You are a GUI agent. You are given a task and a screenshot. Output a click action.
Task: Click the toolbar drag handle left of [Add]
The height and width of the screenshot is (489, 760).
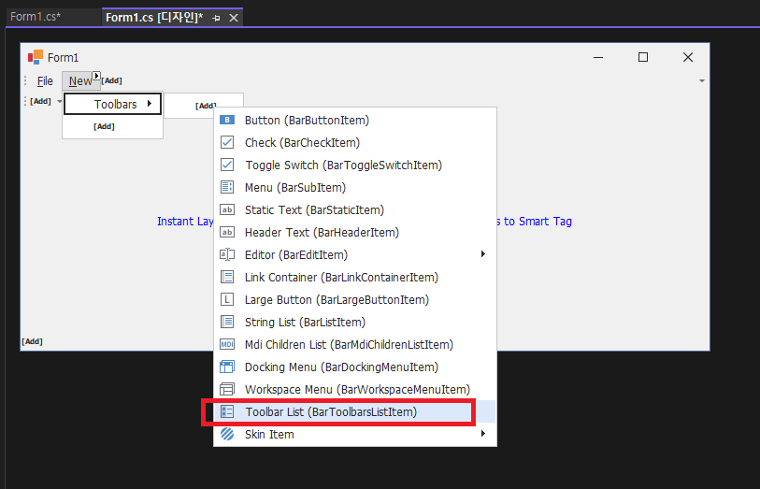pos(25,101)
